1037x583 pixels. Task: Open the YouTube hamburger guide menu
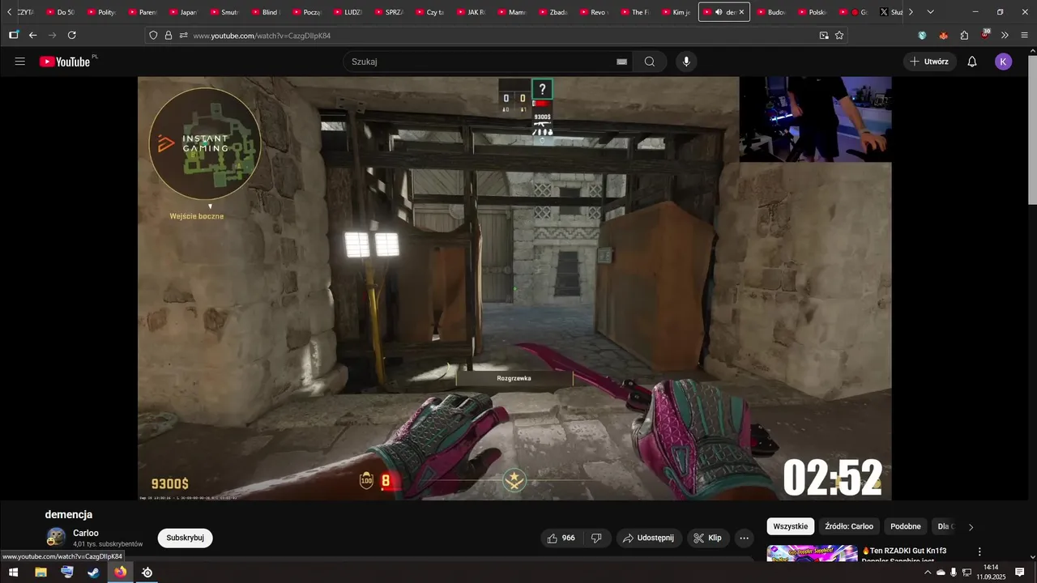[x=20, y=62]
